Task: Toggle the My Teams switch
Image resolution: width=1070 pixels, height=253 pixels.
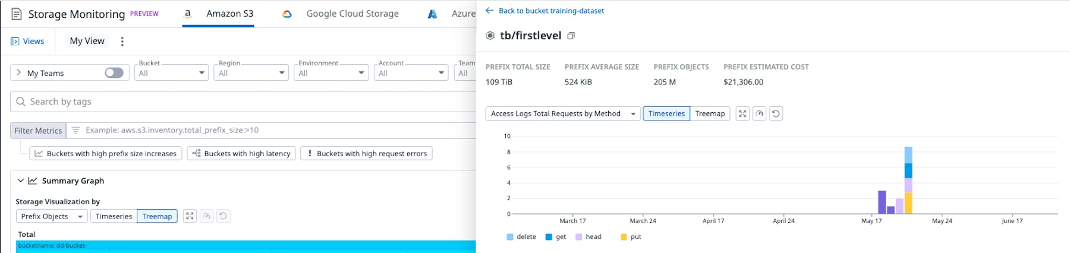Action: coord(114,72)
